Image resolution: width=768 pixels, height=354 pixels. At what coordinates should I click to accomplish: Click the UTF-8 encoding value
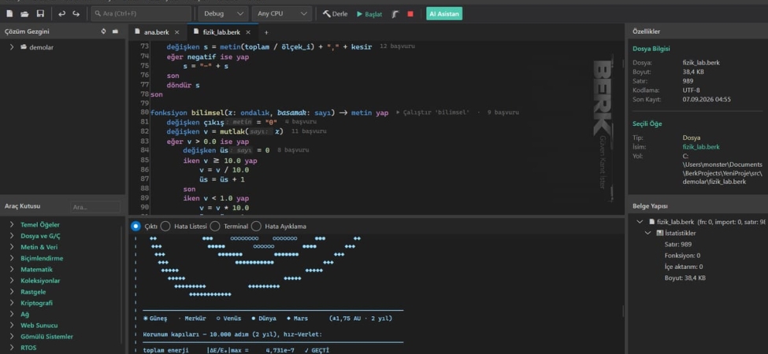point(691,90)
